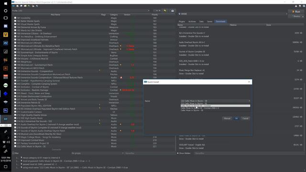Click the problems warning triangle icon
The height and width of the screenshot is (172, 306).
[296, 6]
